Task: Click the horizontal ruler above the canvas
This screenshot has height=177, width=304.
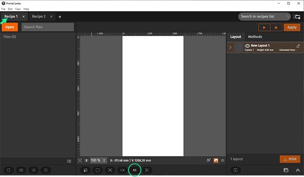Action: click(x=153, y=34)
